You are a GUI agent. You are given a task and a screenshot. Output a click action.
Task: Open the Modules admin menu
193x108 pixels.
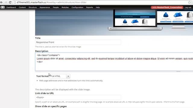click(x=65, y=7)
